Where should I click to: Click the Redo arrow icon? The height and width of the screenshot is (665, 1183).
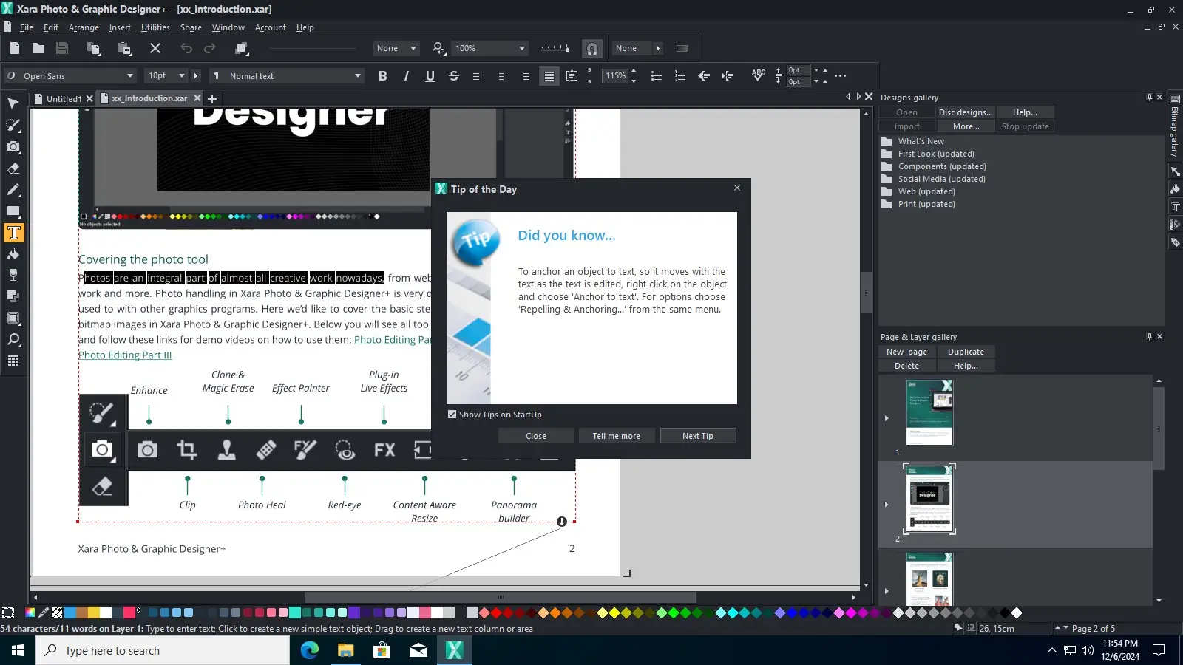(x=210, y=48)
